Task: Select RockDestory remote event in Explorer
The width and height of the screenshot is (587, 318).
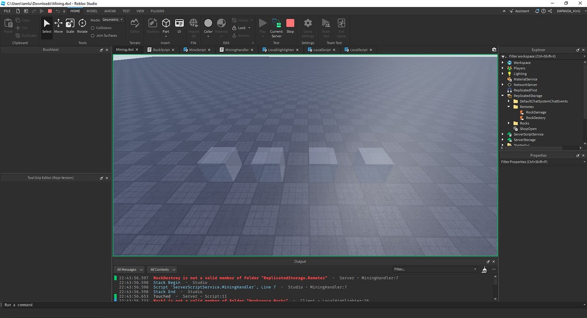Action: 536,118
